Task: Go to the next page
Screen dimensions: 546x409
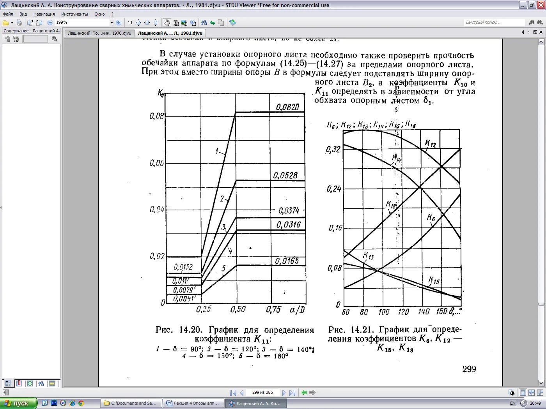Action: 284,393
